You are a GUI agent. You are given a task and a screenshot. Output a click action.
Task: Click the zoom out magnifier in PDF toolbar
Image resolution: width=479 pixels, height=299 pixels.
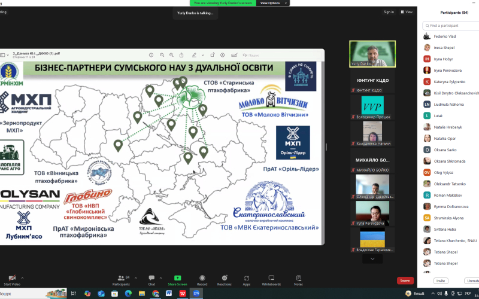[x=162, y=55]
